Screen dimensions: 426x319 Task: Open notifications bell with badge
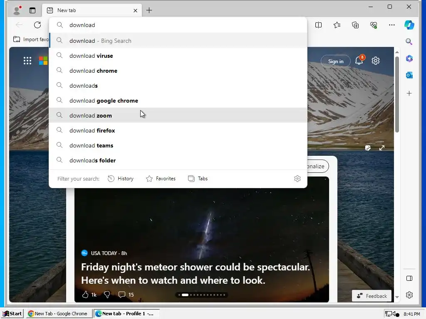[x=359, y=60]
